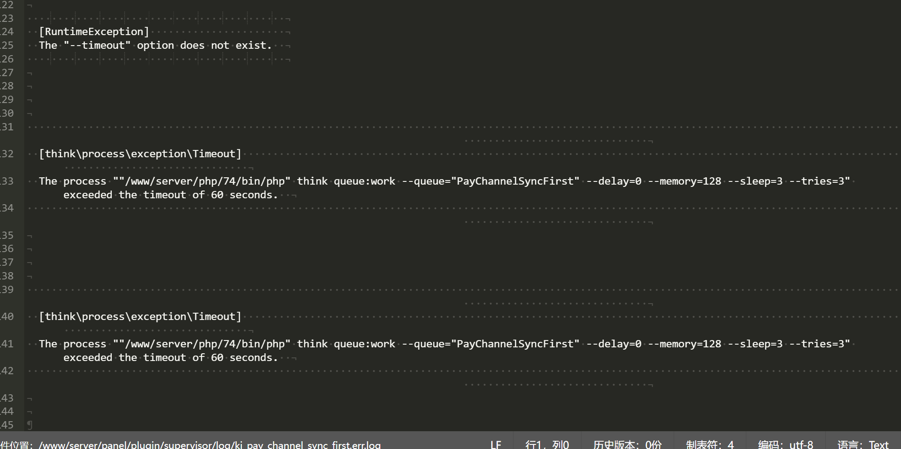
Task: Click the php binary path on line 33
Action: (x=204, y=181)
